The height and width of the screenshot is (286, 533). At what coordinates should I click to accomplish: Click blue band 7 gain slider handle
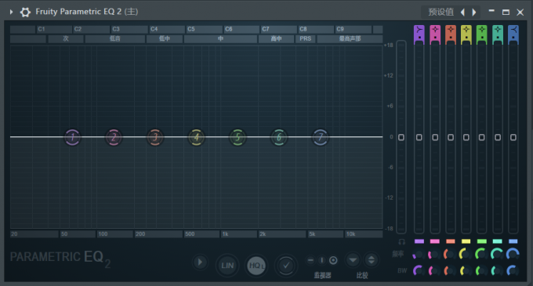pos(513,137)
